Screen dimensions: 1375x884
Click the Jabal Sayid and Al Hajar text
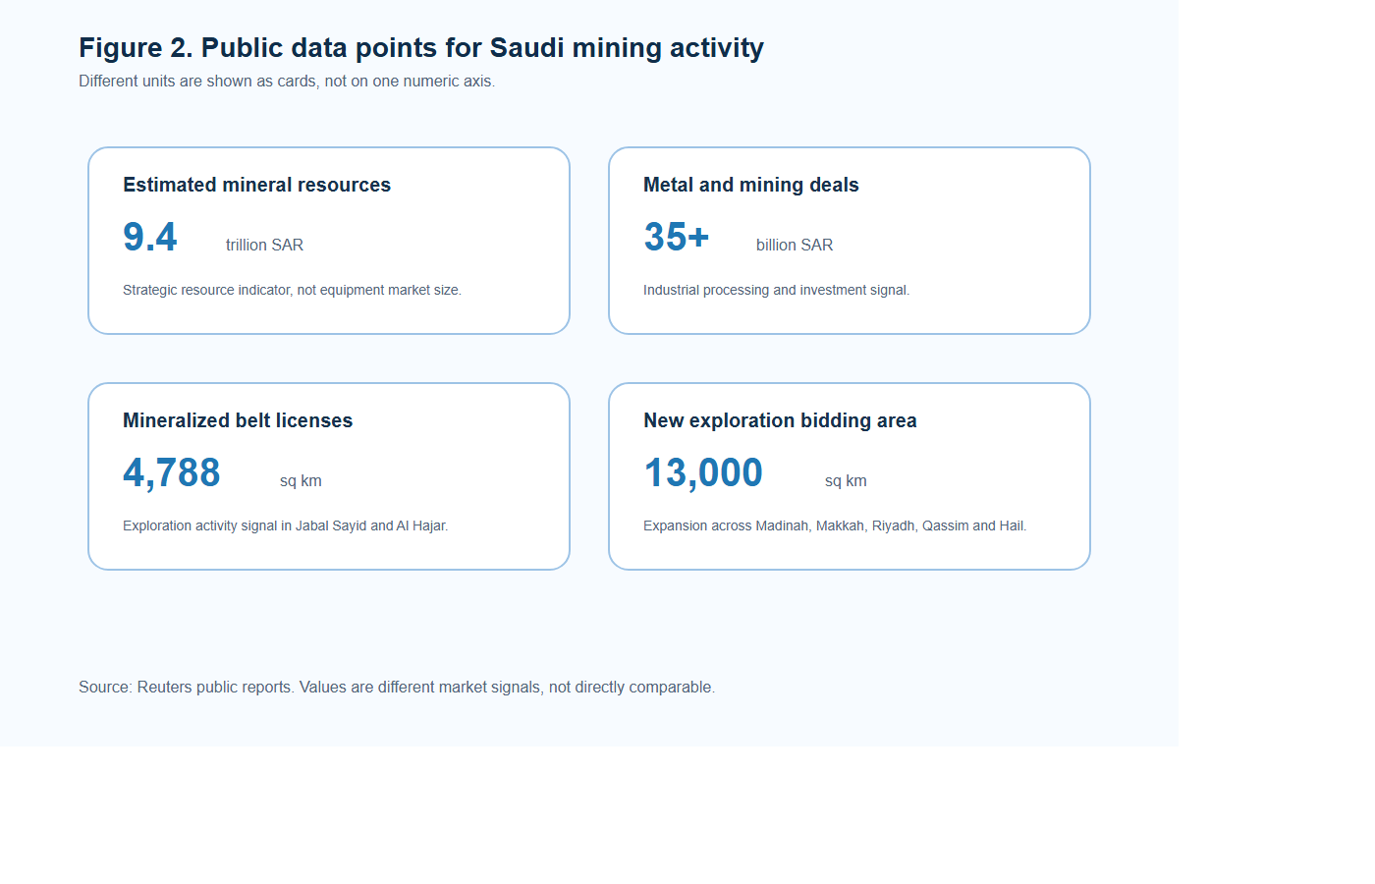[x=285, y=526]
